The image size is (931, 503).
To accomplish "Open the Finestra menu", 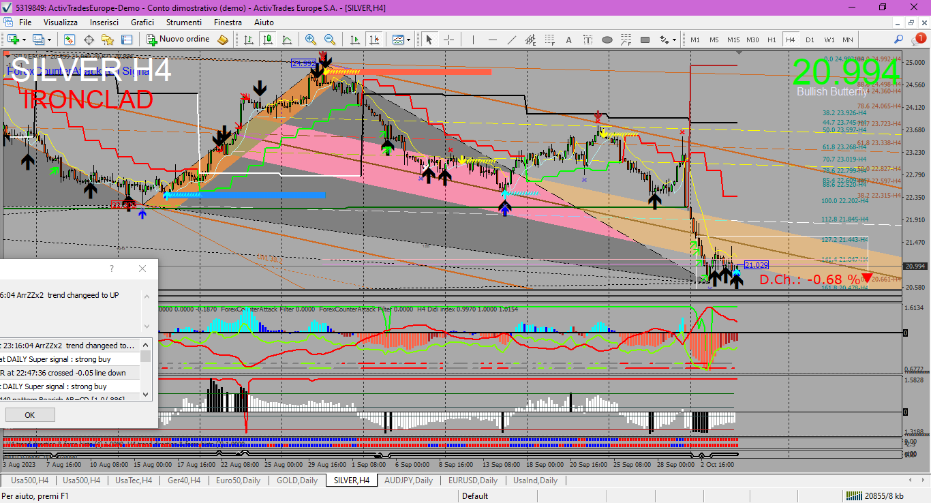I will pyautogui.click(x=228, y=22).
